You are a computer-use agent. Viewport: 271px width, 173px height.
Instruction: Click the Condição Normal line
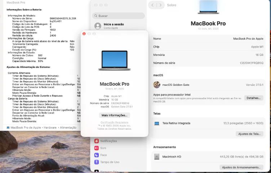click(29, 58)
